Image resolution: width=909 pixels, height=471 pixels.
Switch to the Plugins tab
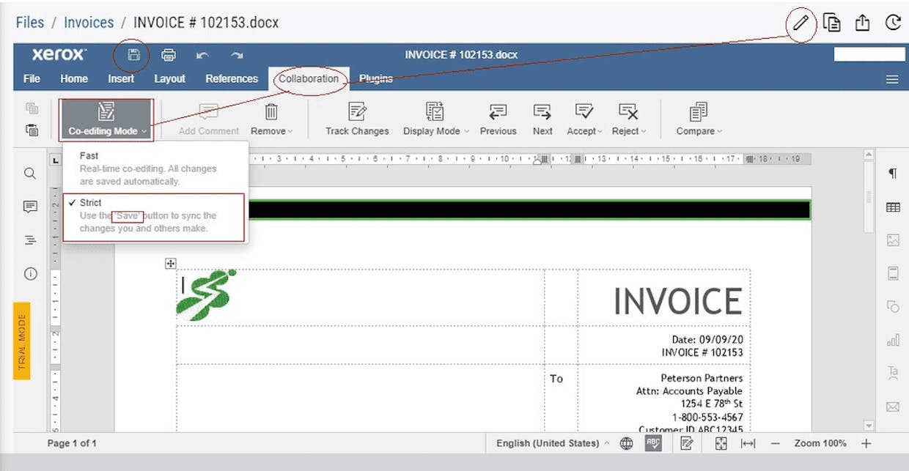coord(376,78)
